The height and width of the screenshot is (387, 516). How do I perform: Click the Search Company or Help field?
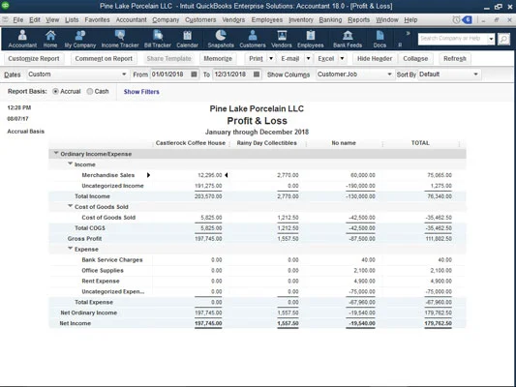pos(452,39)
